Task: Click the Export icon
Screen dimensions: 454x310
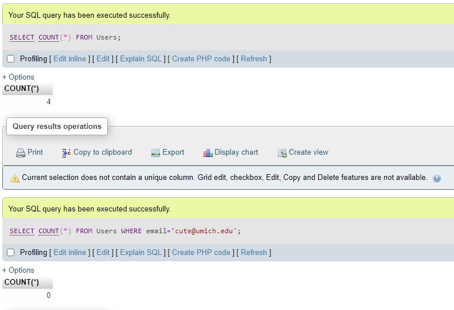Action: 155,153
